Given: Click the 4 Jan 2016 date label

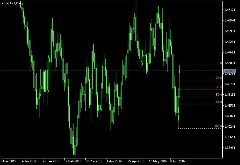Looking at the screenshot, I should [29, 161].
